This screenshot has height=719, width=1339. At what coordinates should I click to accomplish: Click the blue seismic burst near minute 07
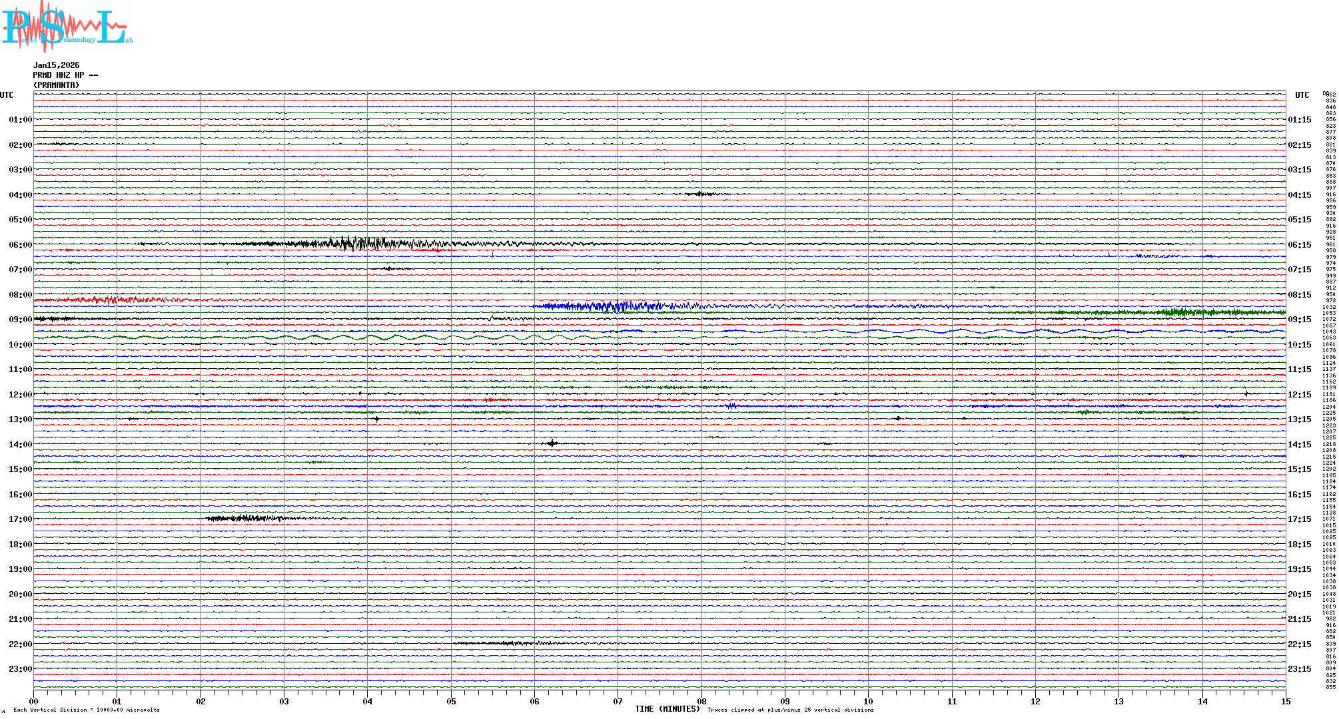613,306
